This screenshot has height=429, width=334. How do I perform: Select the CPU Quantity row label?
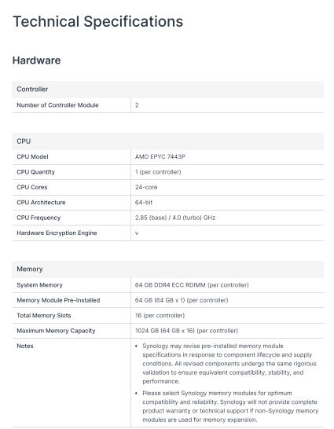(35, 172)
